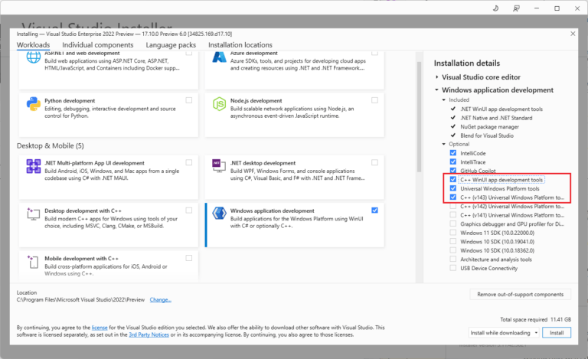
Task: Uncheck Universal Windows Platform tools
Action: (453, 188)
